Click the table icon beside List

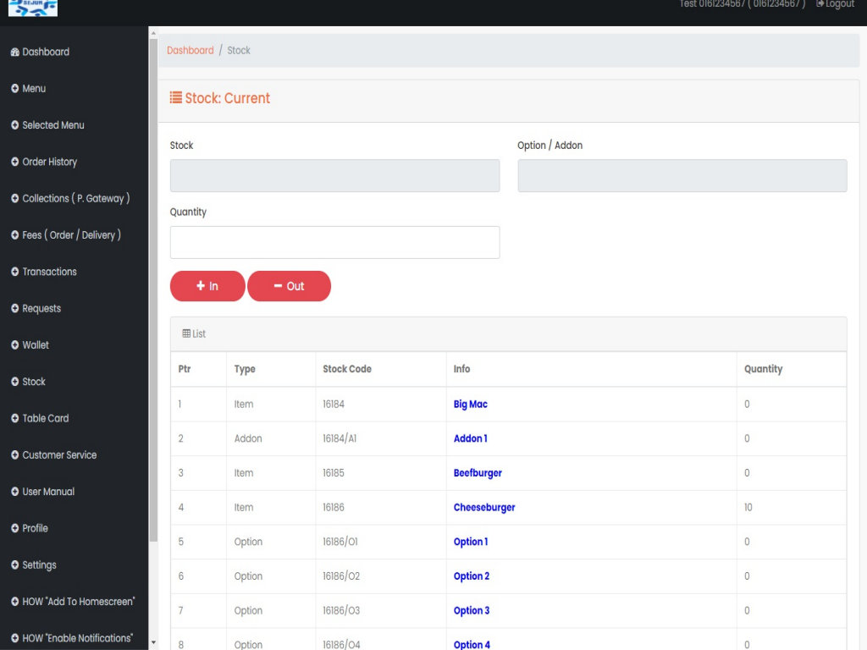click(x=186, y=334)
